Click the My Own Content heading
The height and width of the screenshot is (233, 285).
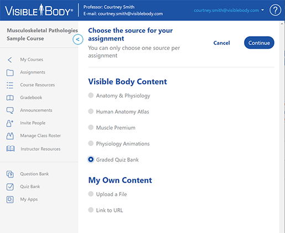click(120, 180)
